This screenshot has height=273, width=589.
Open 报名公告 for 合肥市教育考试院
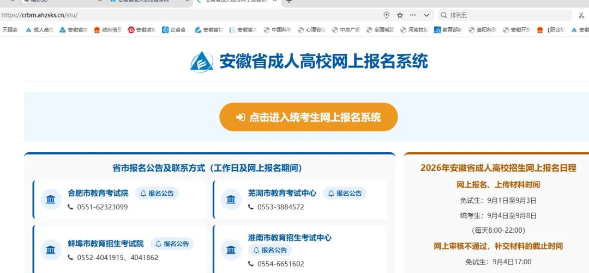point(157,193)
